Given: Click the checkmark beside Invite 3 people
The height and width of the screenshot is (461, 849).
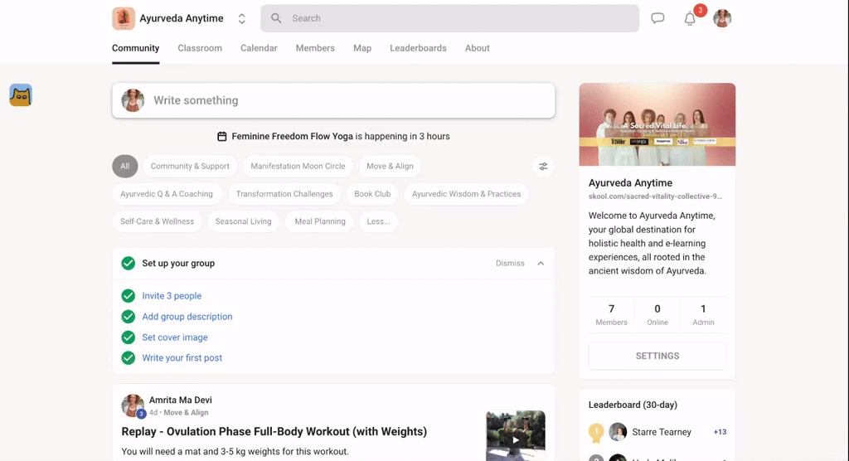Looking at the screenshot, I should pyautogui.click(x=129, y=296).
